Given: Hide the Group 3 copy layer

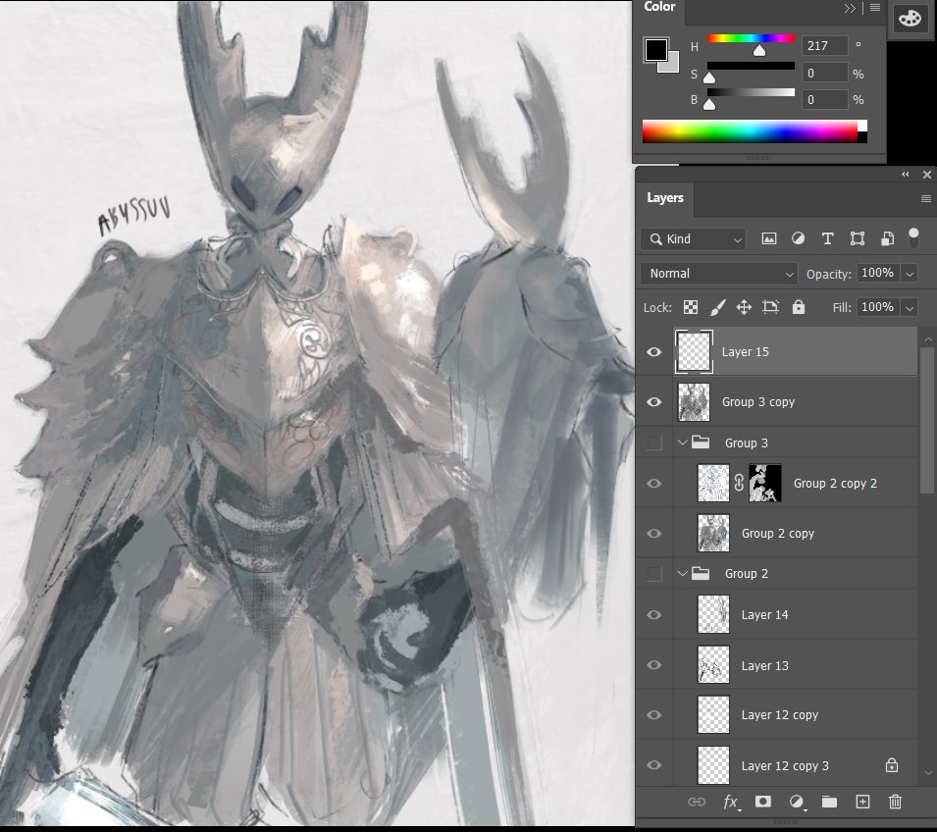Looking at the screenshot, I should 653,401.
